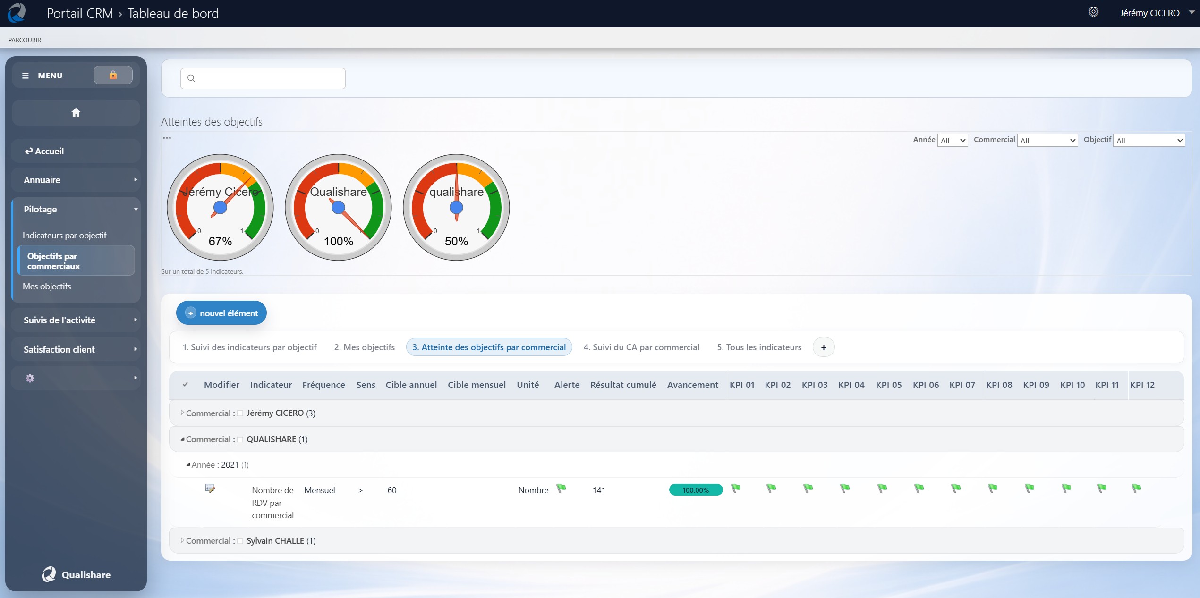Click the three-dot options above gauges
This screenshot has width=1200, height=598.
(167, 138)
